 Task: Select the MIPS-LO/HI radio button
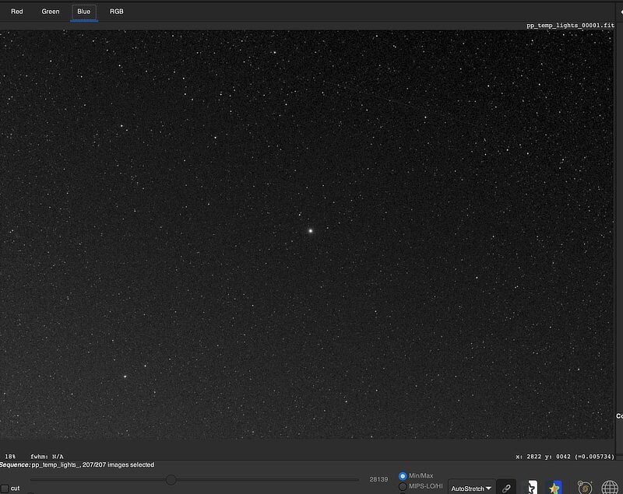pos(403,486)
